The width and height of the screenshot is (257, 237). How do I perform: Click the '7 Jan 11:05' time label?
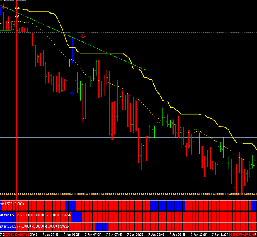[220, 235]
